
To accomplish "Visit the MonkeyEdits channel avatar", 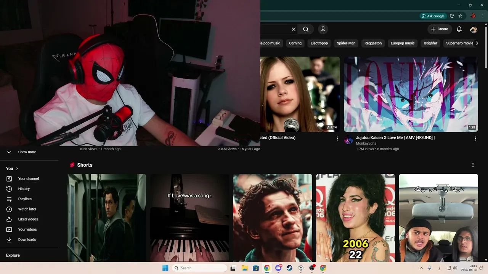I will (348, 140).
